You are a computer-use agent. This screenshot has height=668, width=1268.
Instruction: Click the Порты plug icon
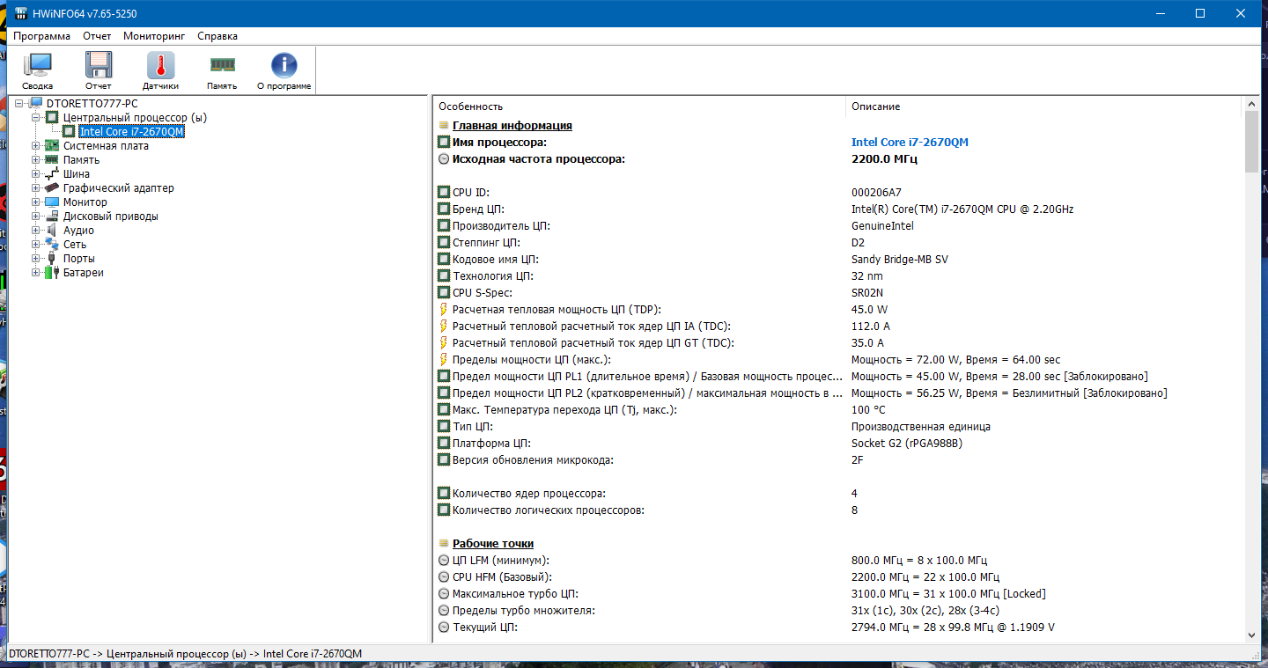[52, 259]
